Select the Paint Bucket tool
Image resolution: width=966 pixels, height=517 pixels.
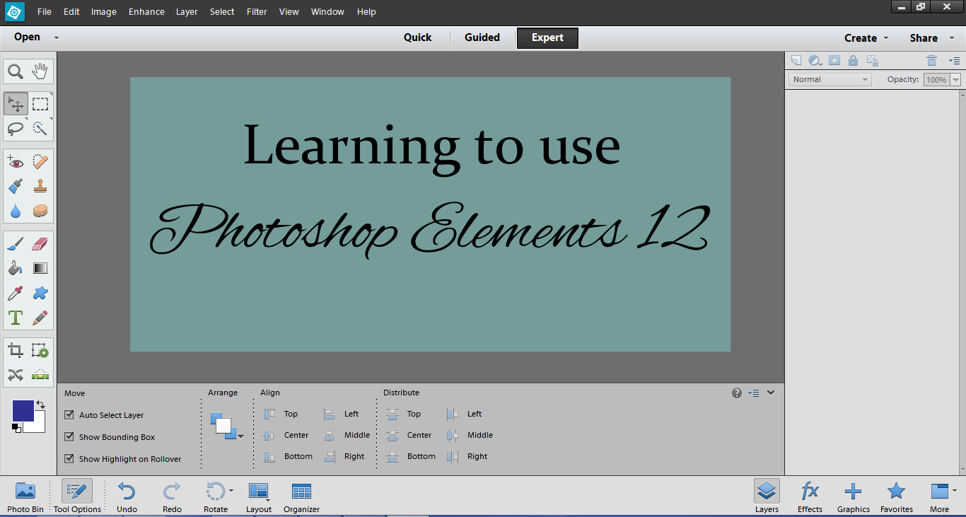point(16,268)
